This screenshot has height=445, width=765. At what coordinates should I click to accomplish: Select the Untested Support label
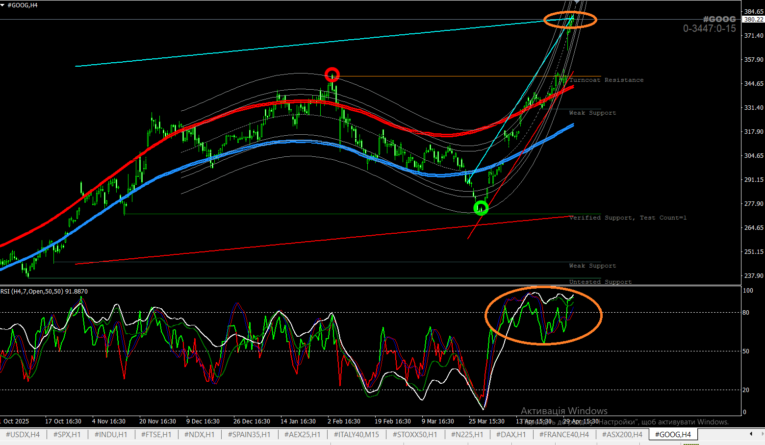(600, 282)
